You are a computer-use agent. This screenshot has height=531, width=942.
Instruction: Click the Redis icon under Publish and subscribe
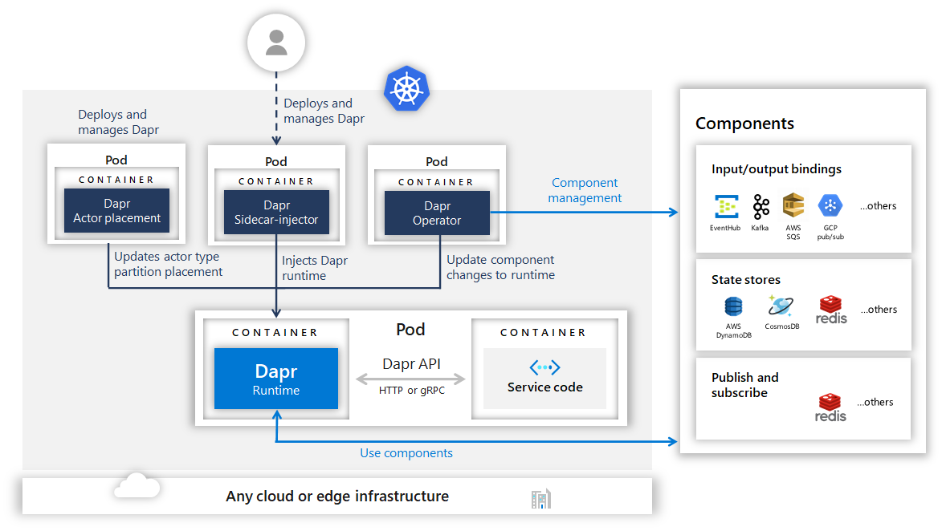tap(830, 402)
